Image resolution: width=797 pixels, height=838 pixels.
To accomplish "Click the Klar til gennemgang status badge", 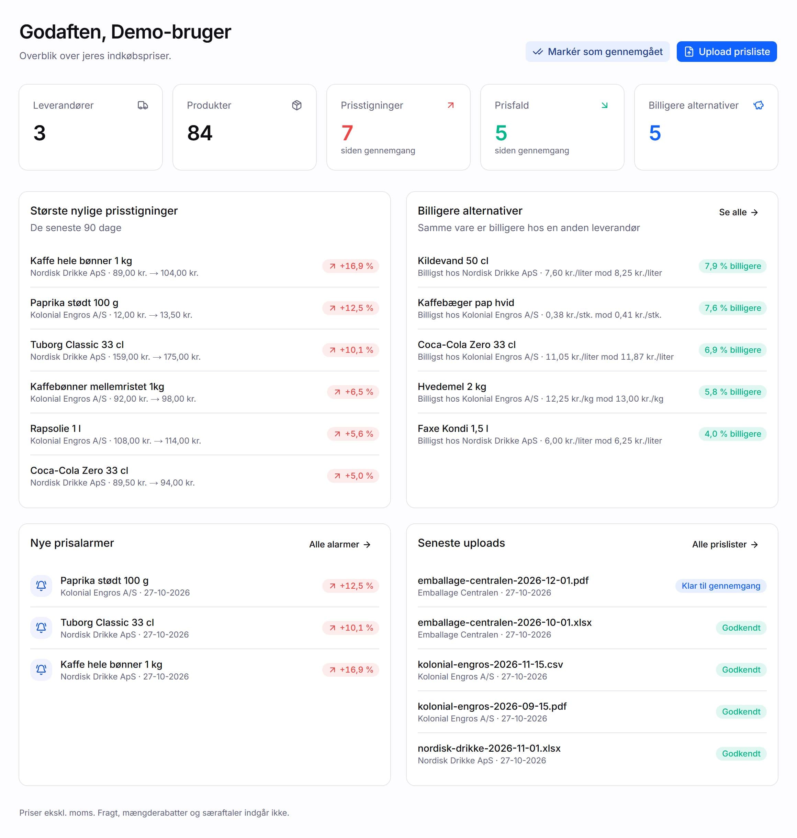I will (x=720, y=586).
